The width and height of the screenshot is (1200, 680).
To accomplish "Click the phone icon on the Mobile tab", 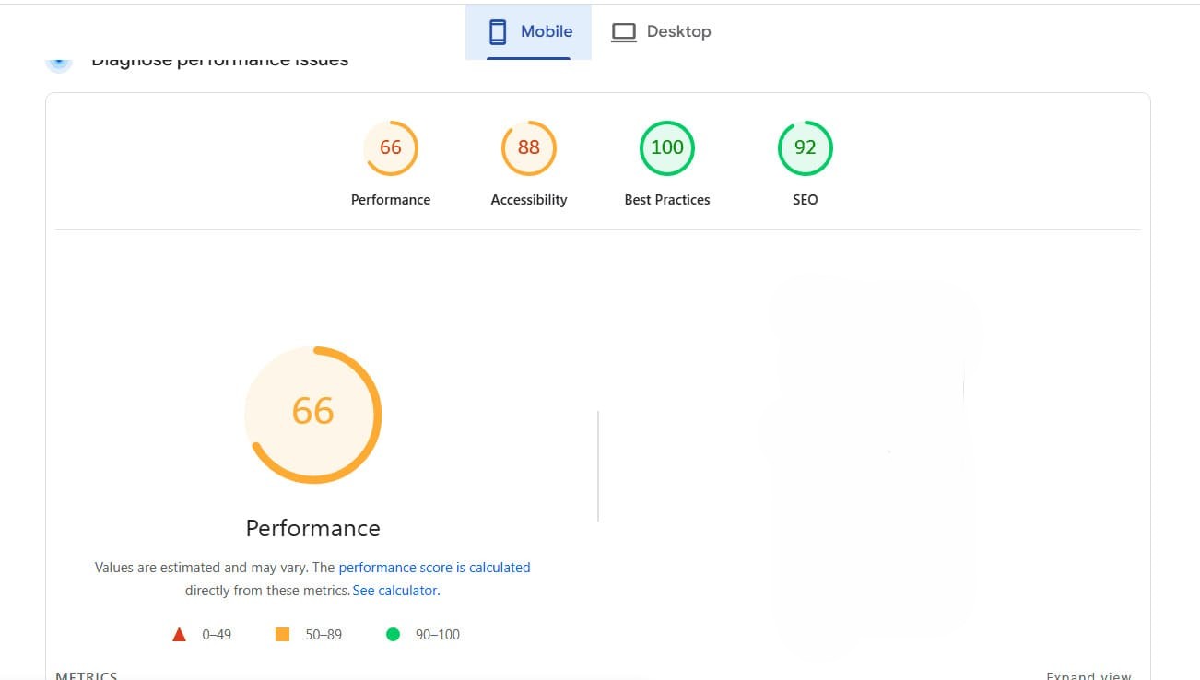I will [x=498, y=30].
